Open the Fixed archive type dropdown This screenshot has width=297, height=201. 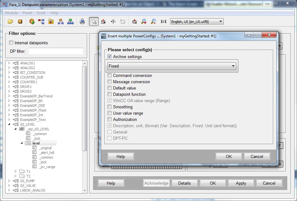point(171,66)
